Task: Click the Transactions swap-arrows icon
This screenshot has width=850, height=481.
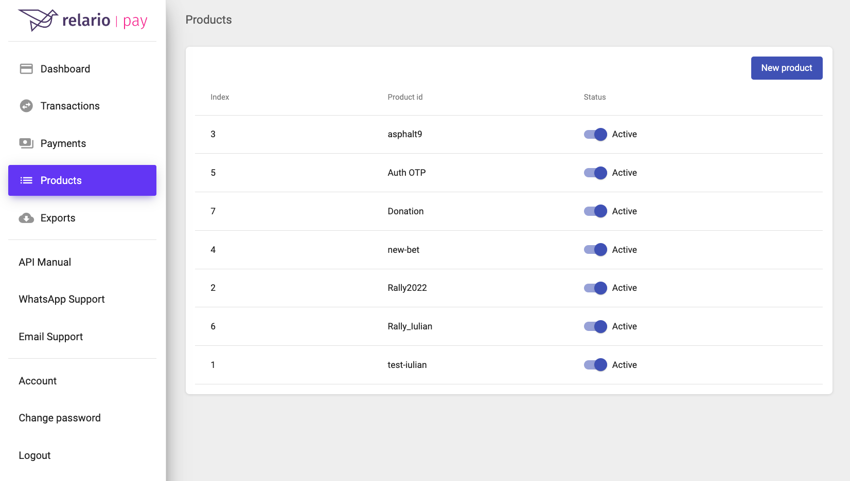Action: [26, 106]
